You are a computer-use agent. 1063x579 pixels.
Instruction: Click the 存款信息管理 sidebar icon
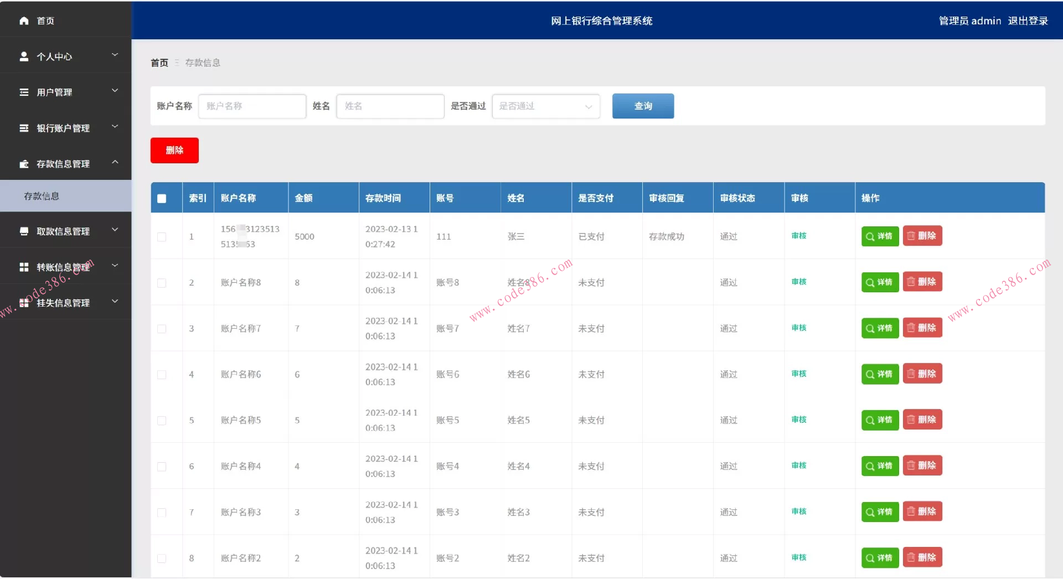pyautogui.click(x=24, y=164)
